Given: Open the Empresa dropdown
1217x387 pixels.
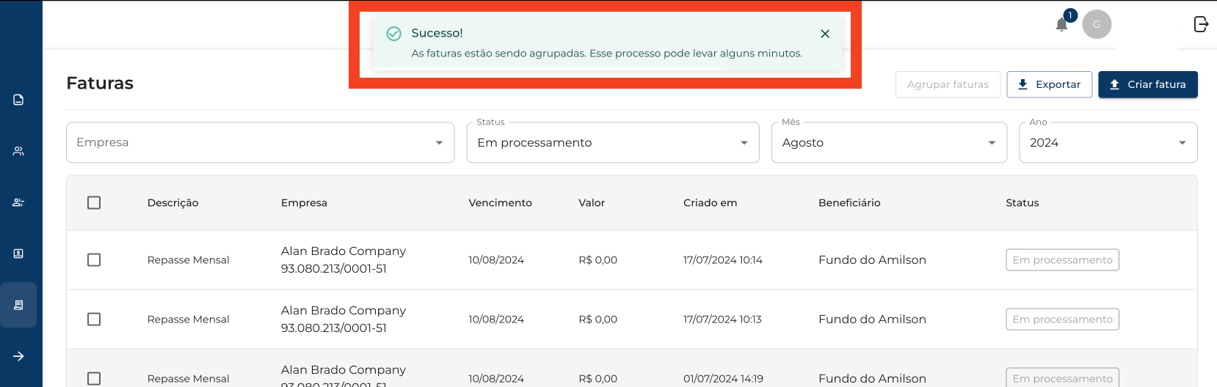Looking at the screenshot, I should click(x=260, y=142).
